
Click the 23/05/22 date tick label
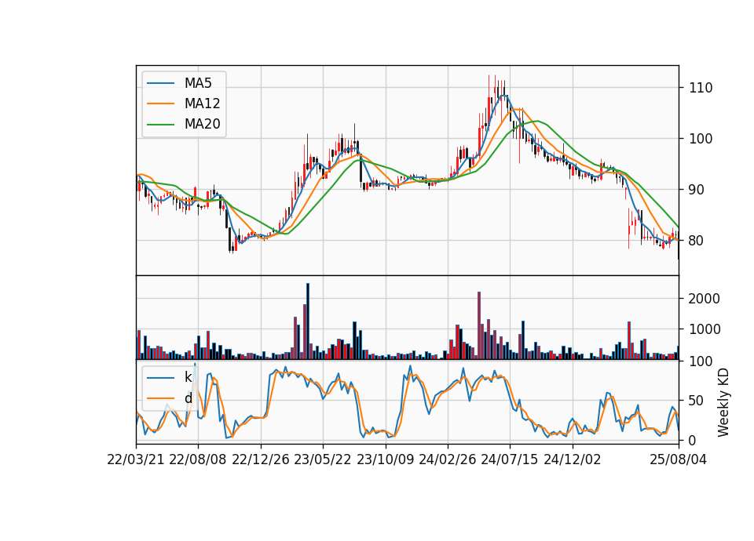(x=323, y=459)
